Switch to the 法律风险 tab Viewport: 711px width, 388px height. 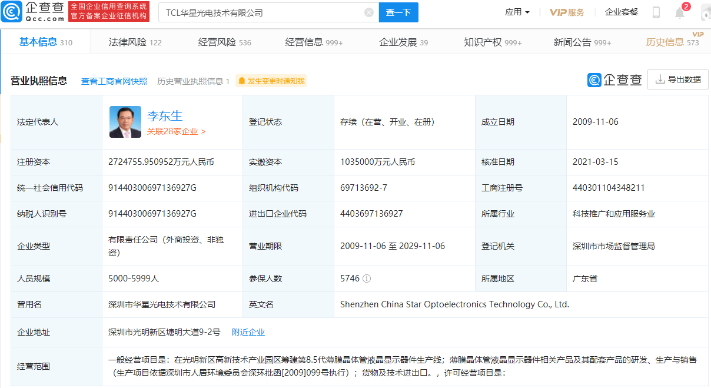coord(135,42)
